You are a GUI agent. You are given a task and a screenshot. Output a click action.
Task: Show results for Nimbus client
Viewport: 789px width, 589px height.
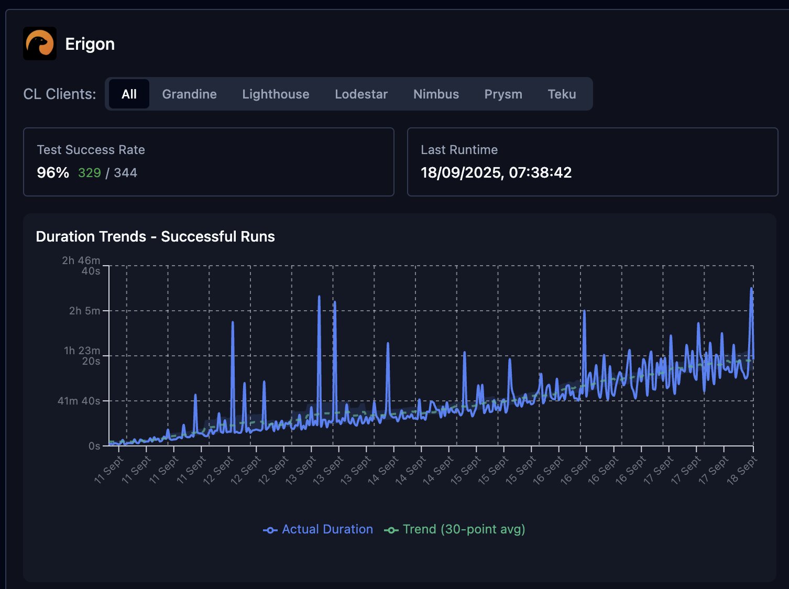tap(436, 94)
